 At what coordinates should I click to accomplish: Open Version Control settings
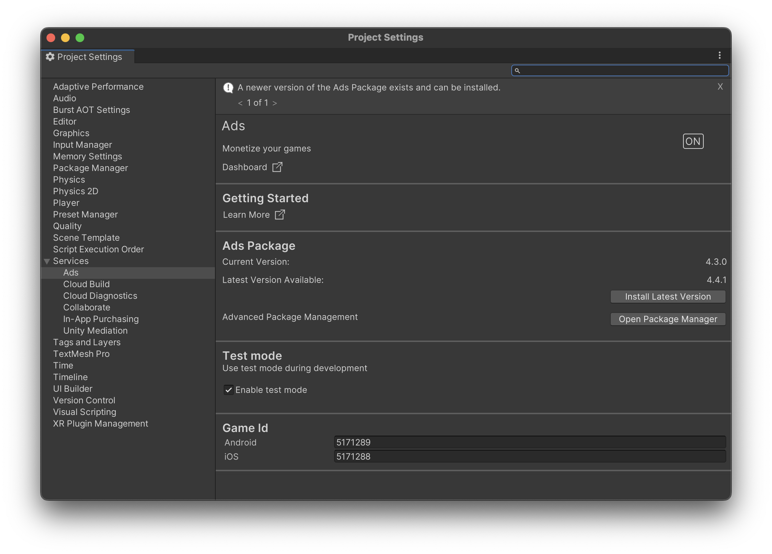pyautogui.click(x=84, y=400)
